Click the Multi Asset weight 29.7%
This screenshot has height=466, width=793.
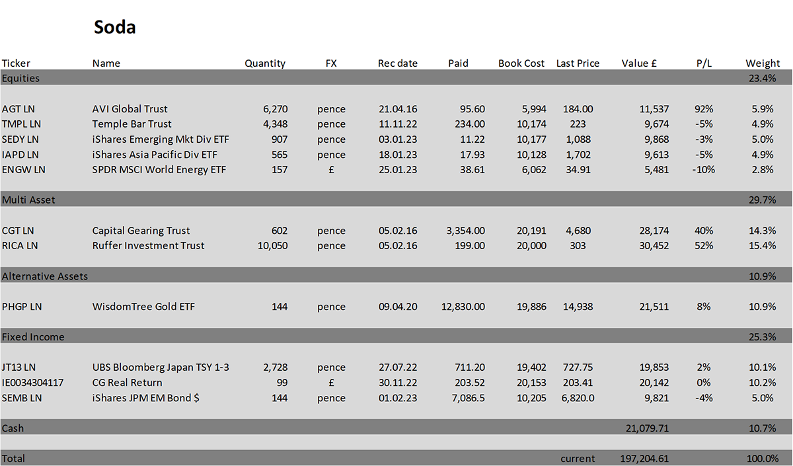(x=763, y=200)
